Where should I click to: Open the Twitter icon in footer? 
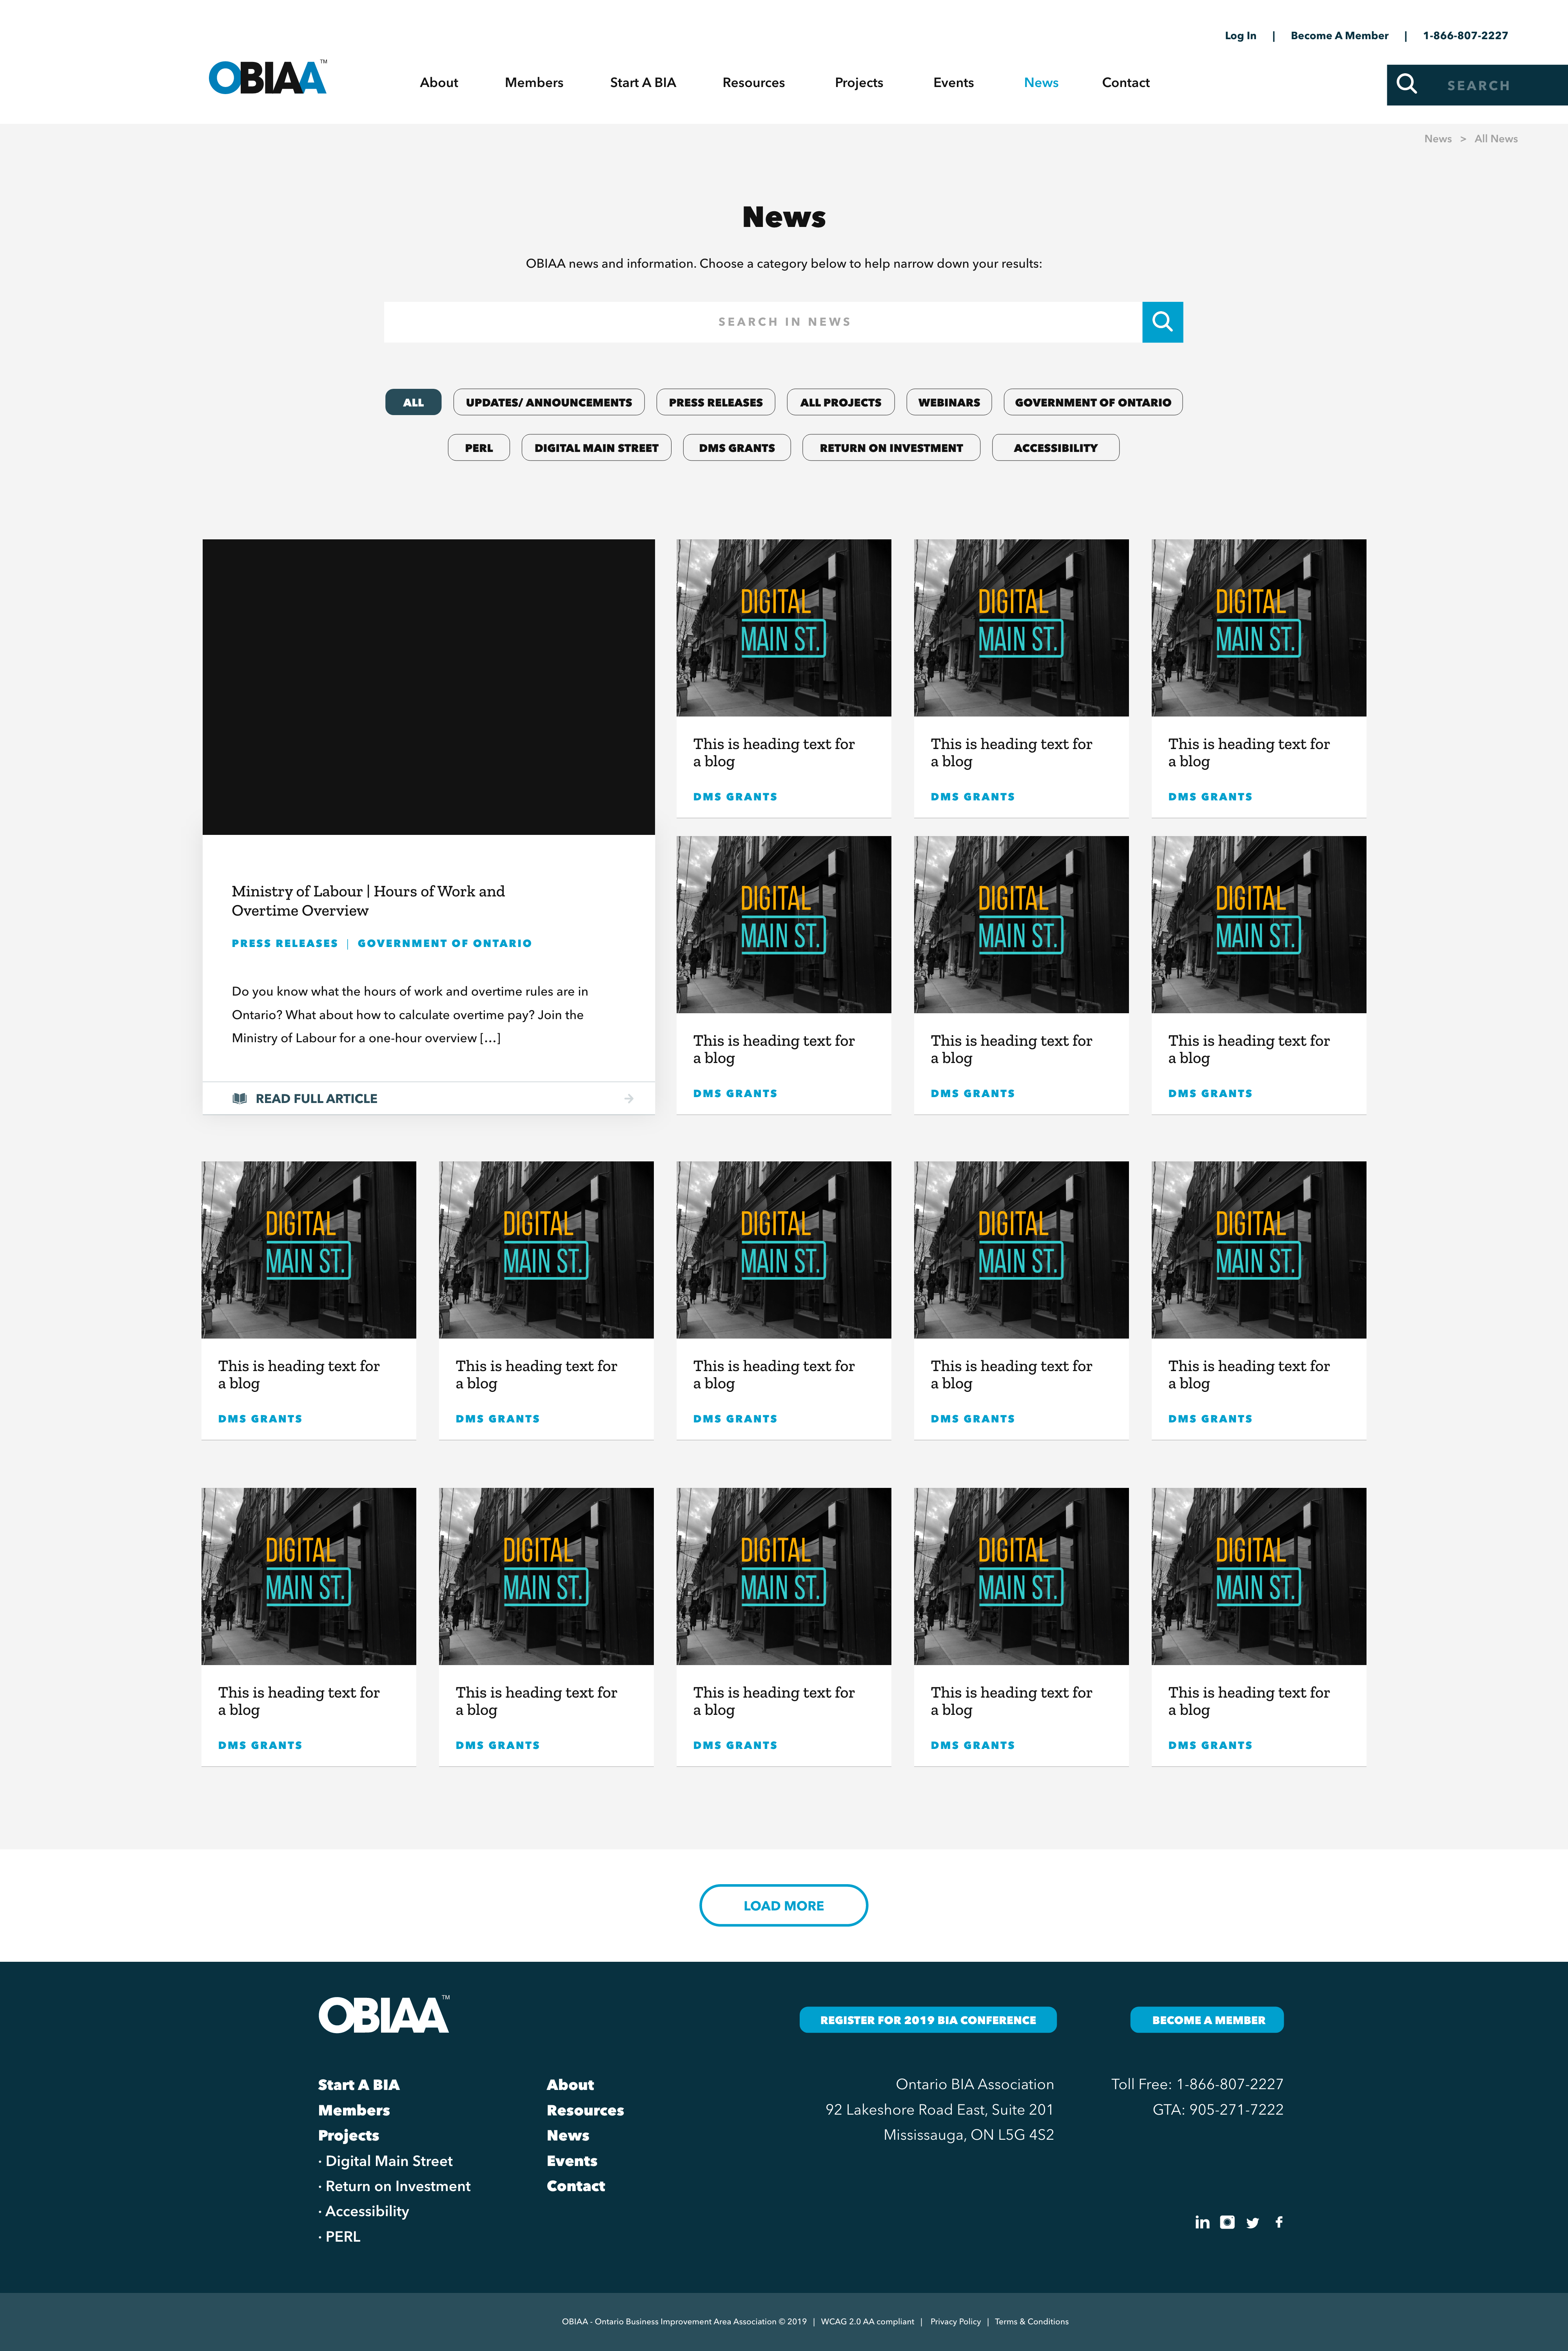pos(1252,2222)
